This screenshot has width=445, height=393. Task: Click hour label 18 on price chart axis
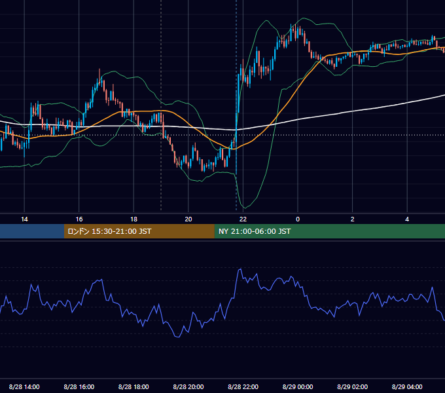[x=133, y=219]
